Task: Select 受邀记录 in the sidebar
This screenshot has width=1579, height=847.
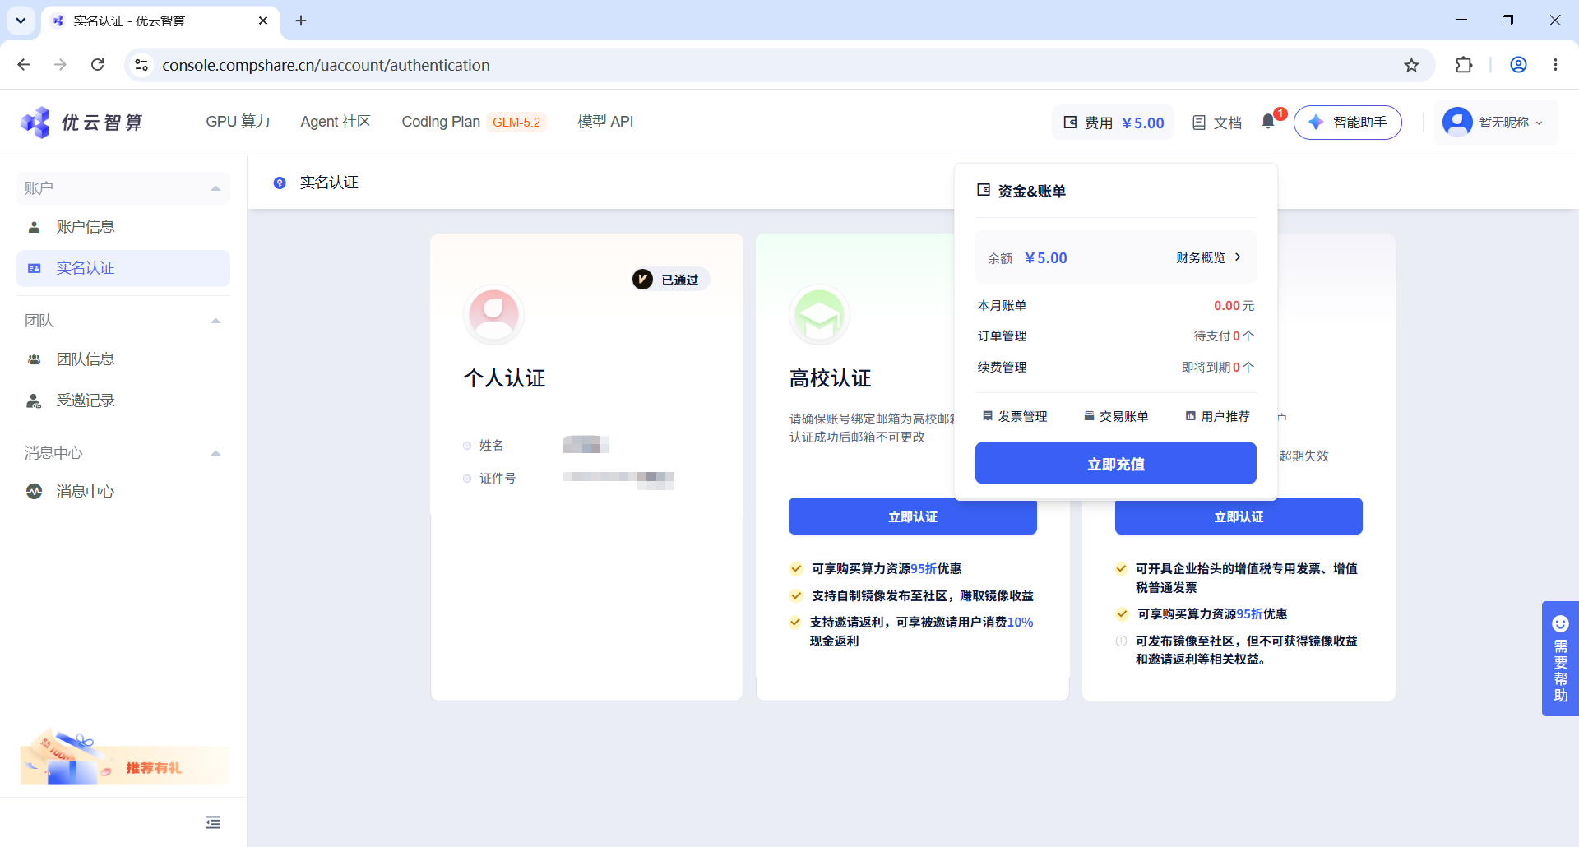Action: click(123, 400)
